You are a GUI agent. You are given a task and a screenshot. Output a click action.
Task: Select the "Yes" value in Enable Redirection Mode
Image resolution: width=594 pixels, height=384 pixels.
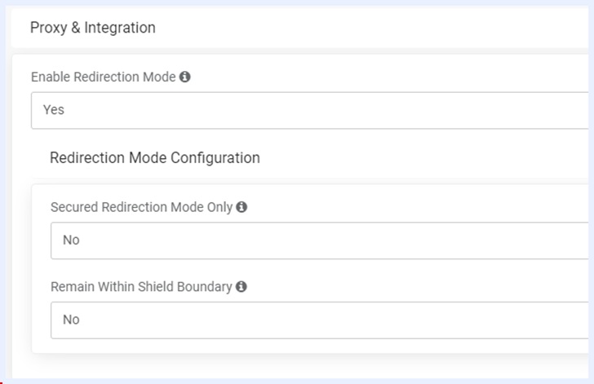(54, 110)
